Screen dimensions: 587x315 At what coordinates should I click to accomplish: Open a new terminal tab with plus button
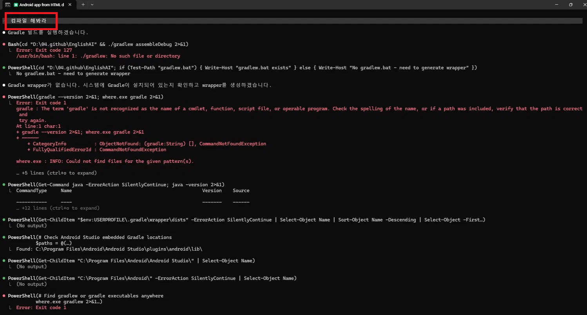point(83,5)
